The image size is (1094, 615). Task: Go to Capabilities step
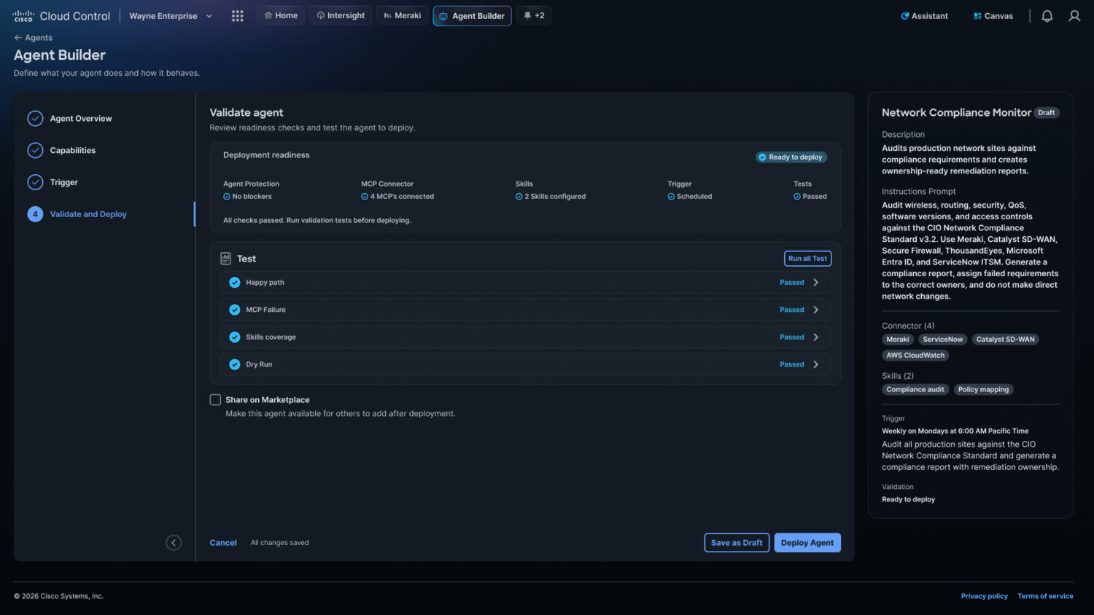(73, 150)
